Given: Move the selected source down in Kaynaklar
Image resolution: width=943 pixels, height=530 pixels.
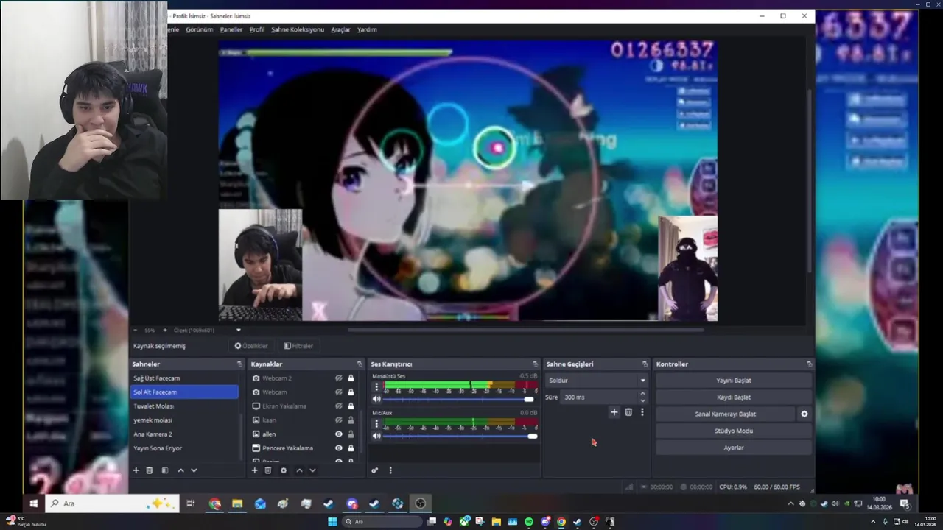Looking at the screenshot, I should pyautogui.click(x=312, y=470).
